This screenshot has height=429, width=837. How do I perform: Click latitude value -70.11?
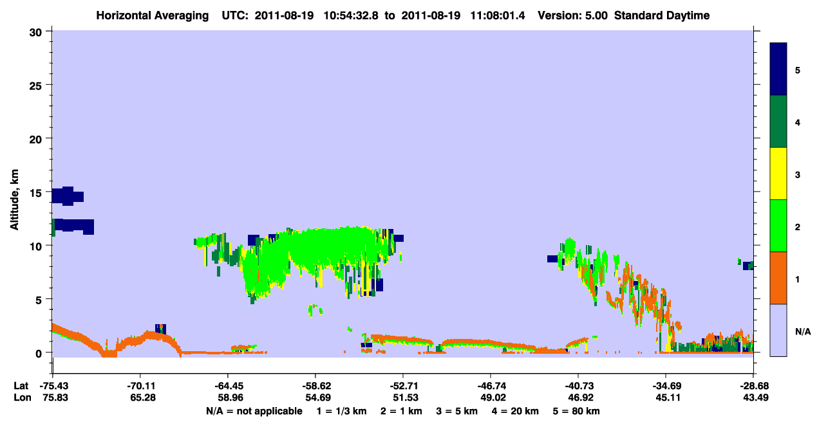point(140,386)
